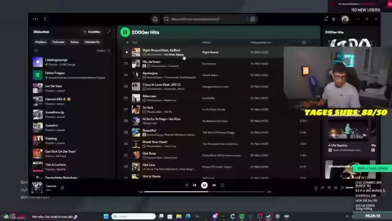Open the Browse icon beside search
Viewport: 392px width, 221px height.
tap(252, 19)
